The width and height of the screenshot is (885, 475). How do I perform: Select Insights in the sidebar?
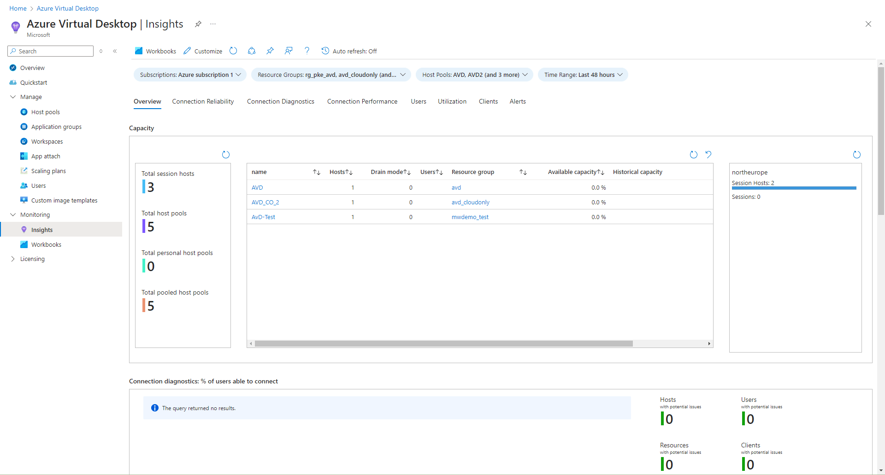pos(61,230)
